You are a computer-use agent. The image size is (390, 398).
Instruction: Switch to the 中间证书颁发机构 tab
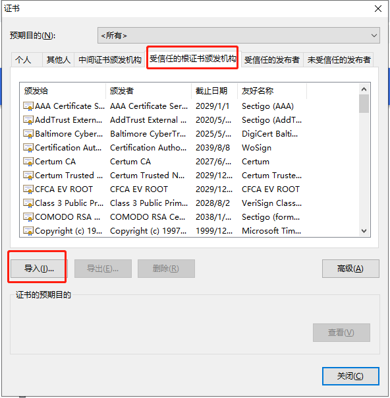click(110, 60)
